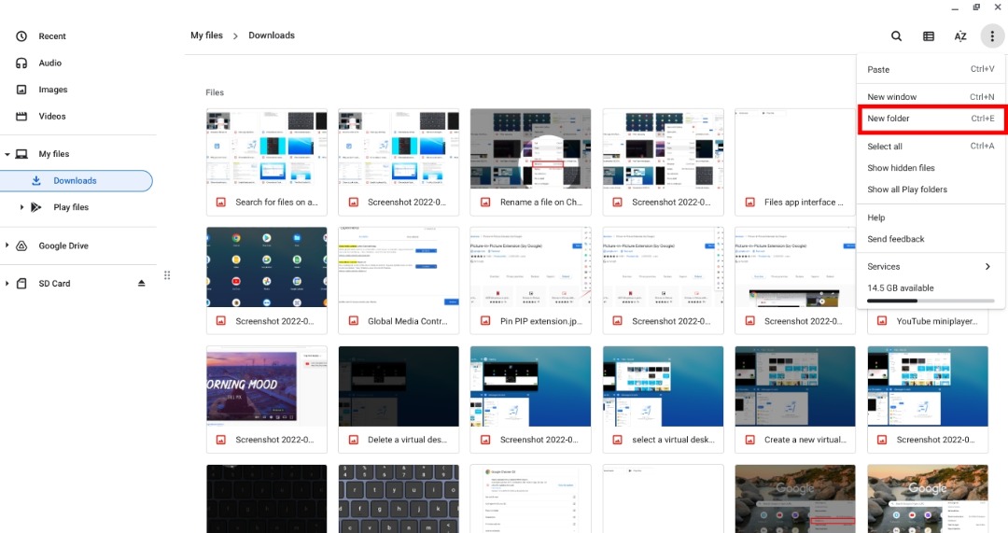
Task: Click the 'Create a new virtual...' file name
Action: [805, 440]
